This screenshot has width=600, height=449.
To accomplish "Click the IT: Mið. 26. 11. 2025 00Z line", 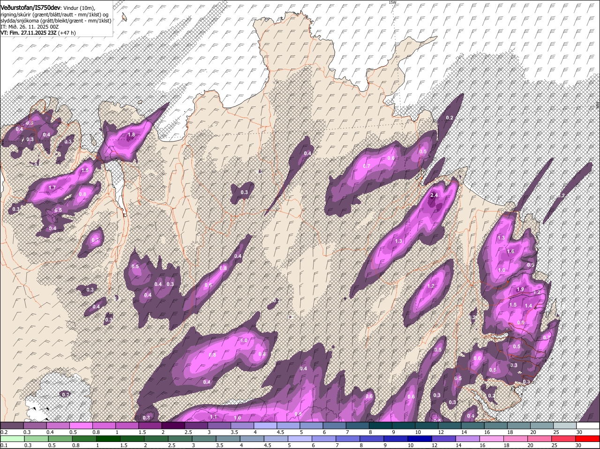I will (30, 27).
